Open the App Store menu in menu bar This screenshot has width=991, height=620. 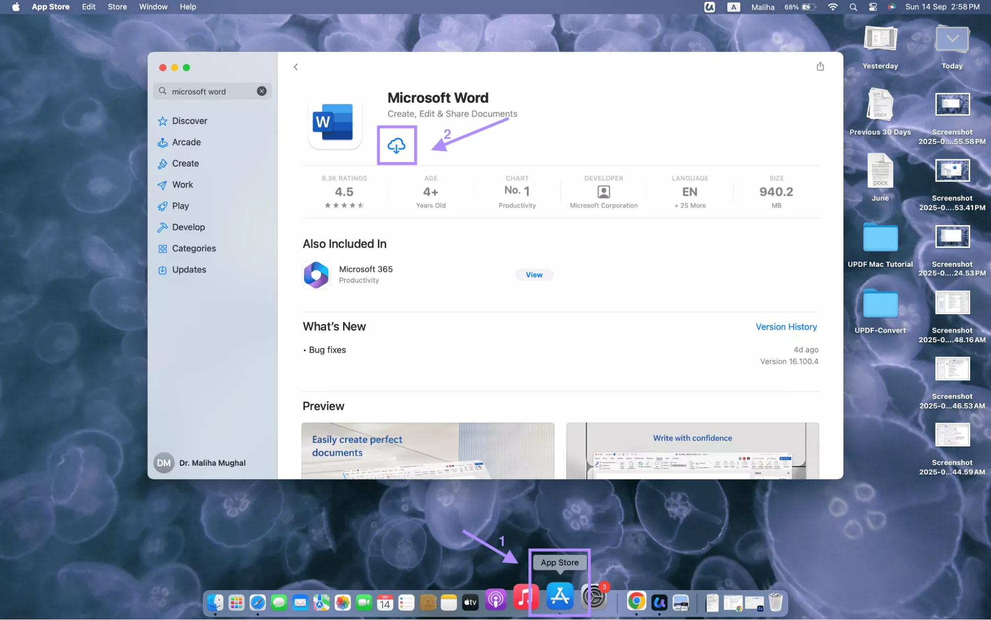point(51,7)
